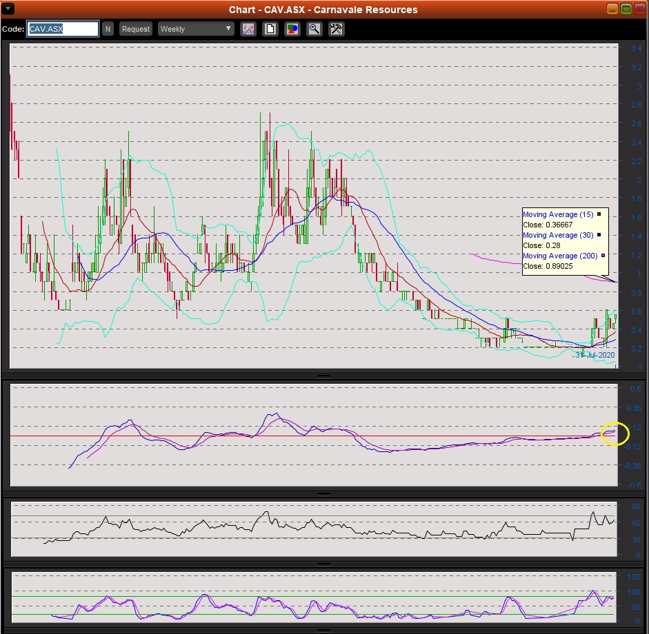The height and width of the screenshot is (634, 649).
Task: Open the window menu arrow in the title bar
Action: (8, 8)
